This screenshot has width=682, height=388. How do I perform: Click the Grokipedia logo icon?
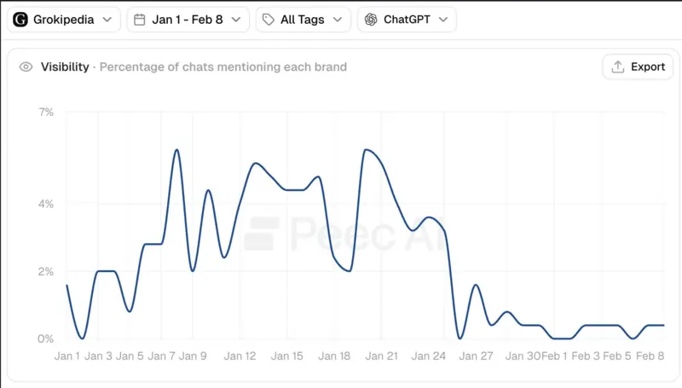coord(20,20)
